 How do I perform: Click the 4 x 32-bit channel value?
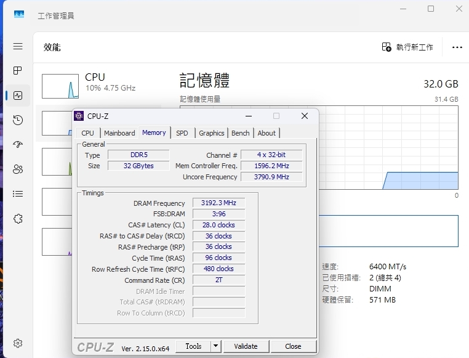point(271,155)
